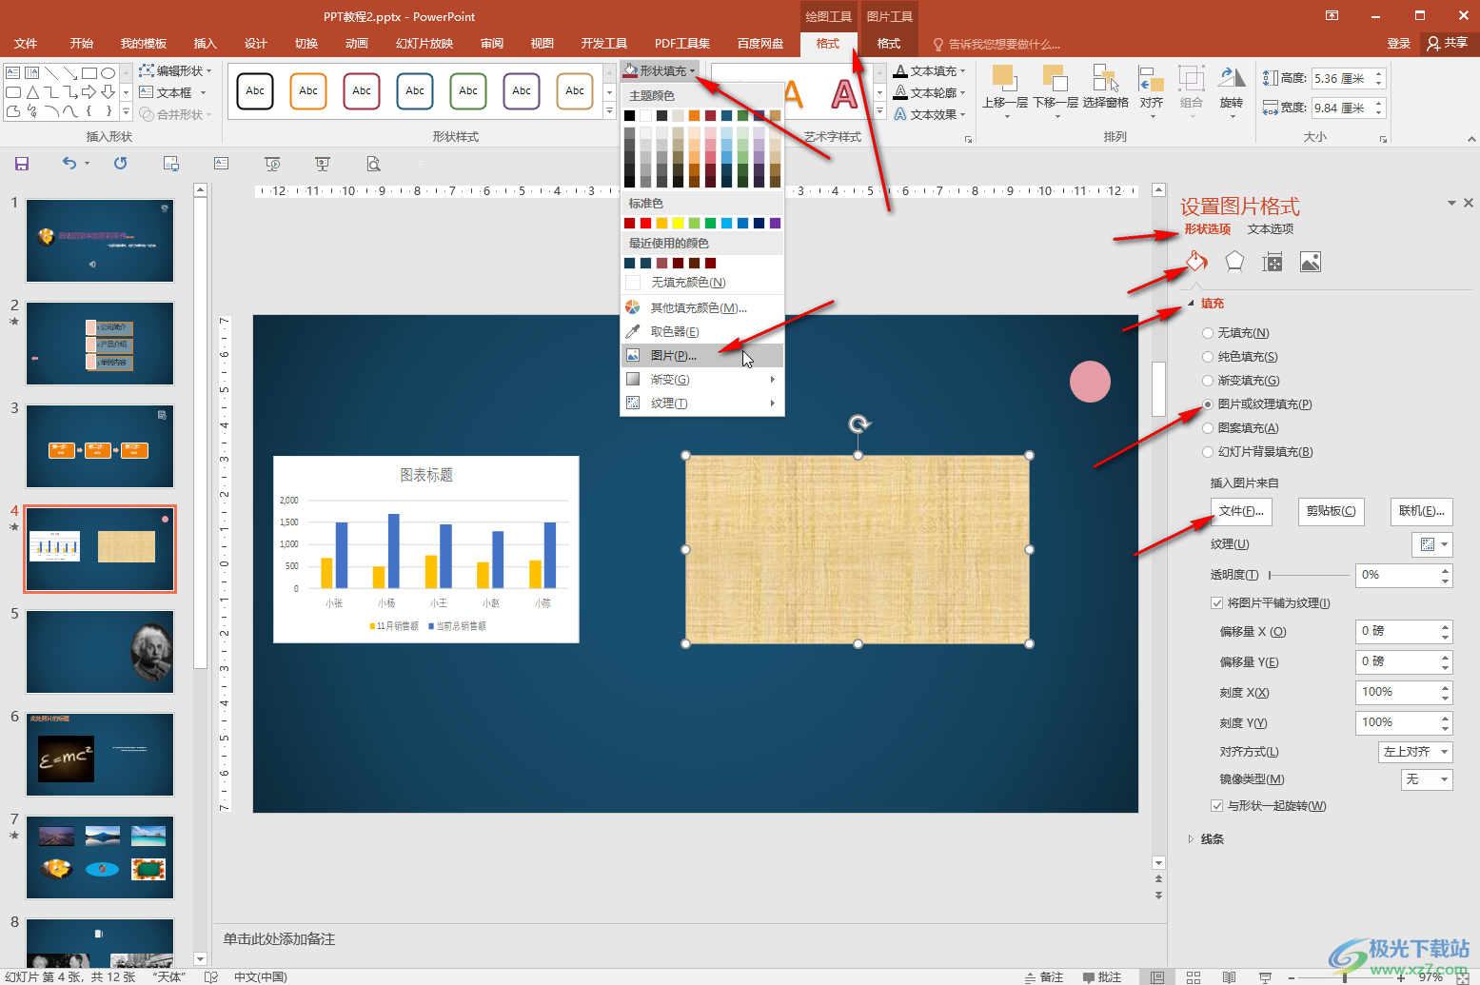Click the Height (高度) input field
Image resolution: width=1480 pixels, height=985 pixels.
(x=1342, y=79)
